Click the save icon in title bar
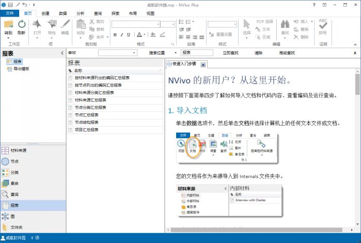 coord(10,5)
